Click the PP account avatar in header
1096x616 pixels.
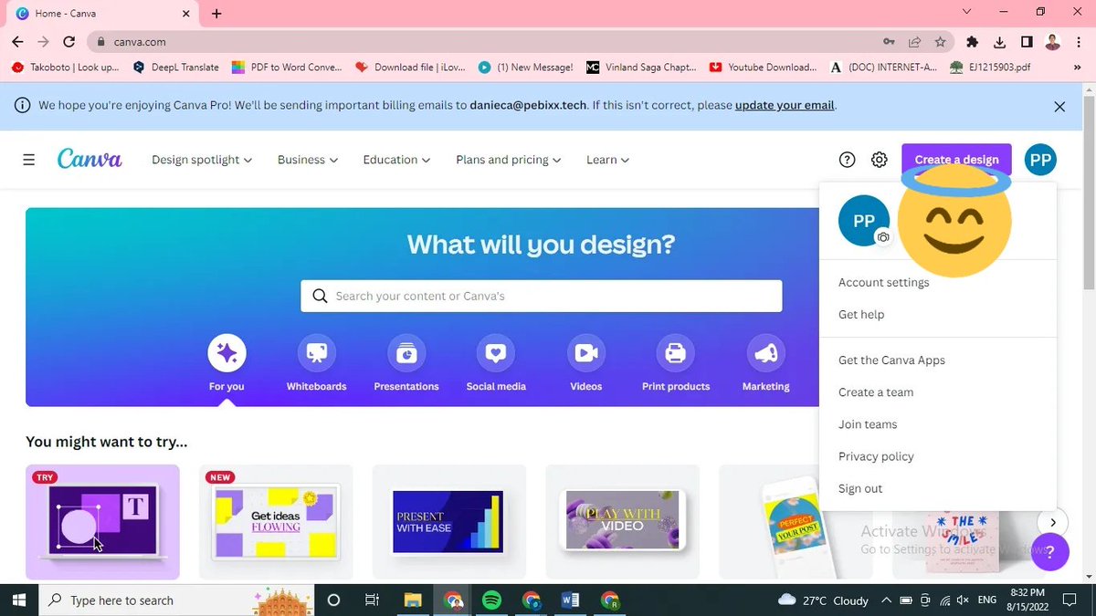click(x=1040, y=160)
